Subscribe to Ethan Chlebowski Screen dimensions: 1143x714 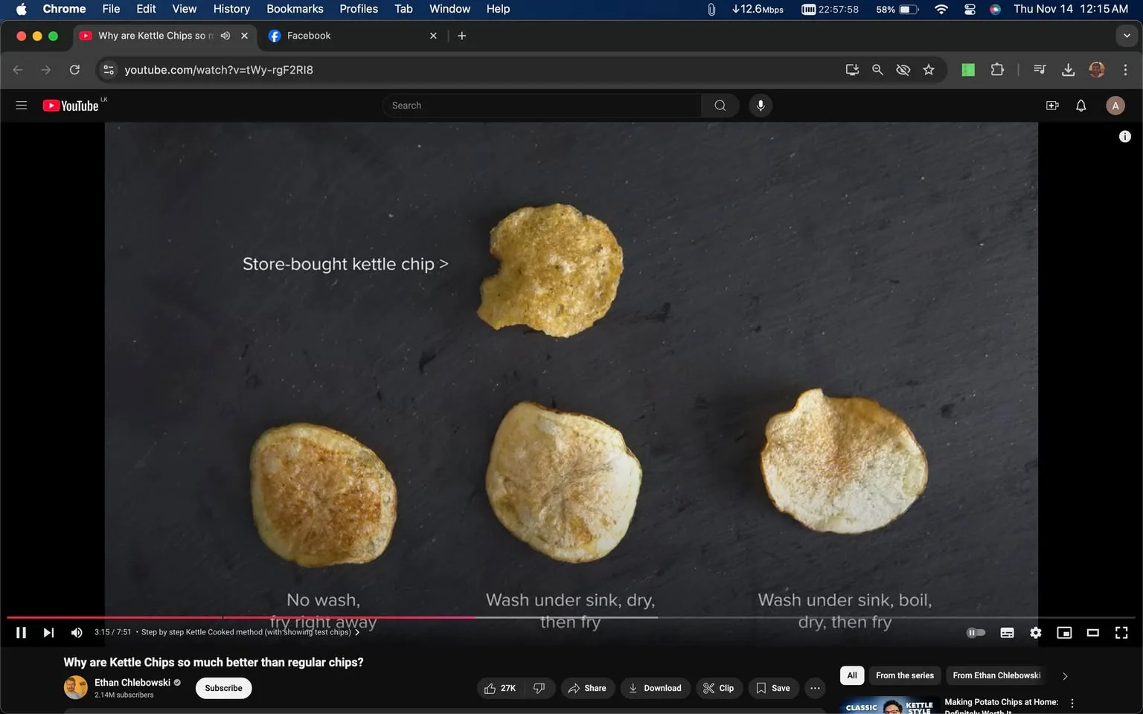click(x=222, y=688)
